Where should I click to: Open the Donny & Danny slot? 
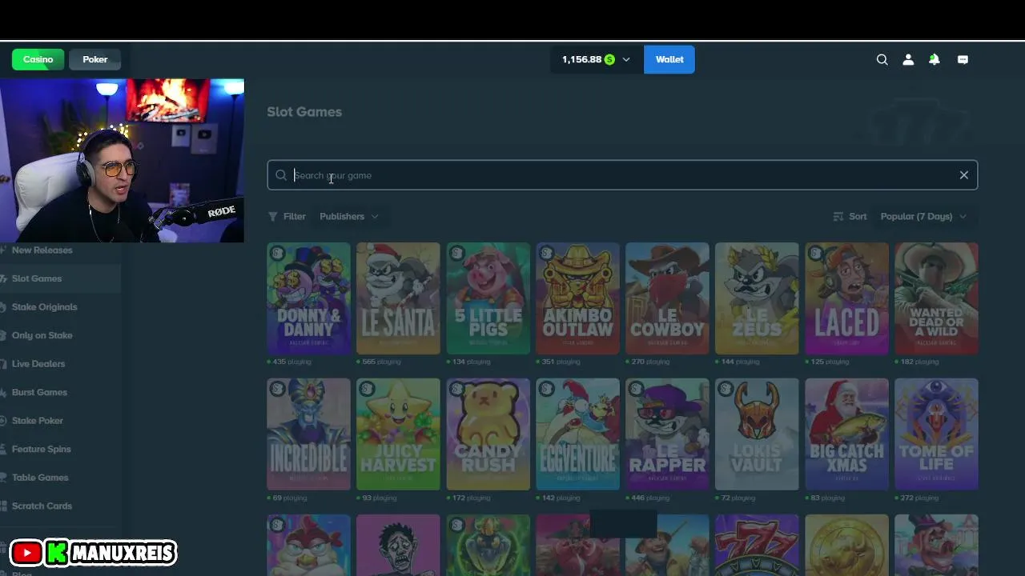[308, 298]
